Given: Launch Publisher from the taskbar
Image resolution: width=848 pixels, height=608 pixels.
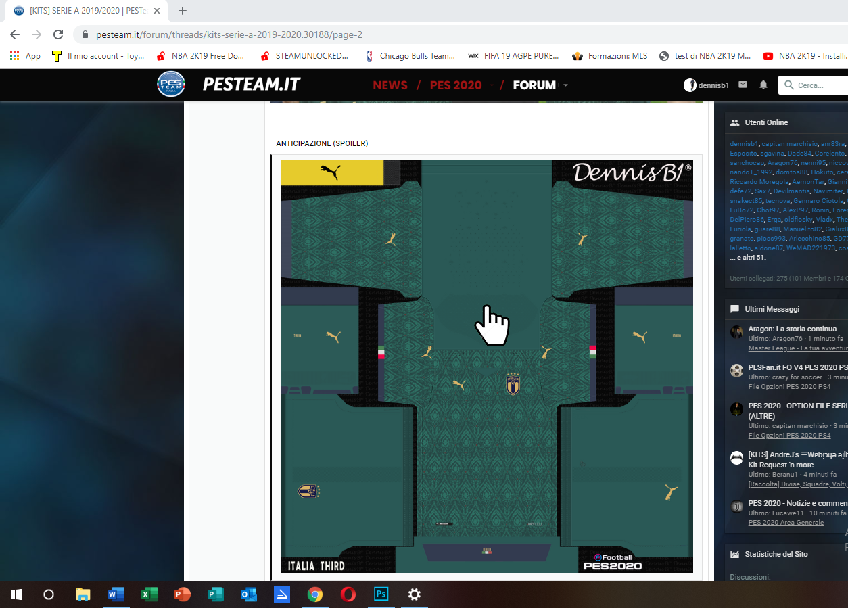Looking at the screenshot, I should 215,594.
